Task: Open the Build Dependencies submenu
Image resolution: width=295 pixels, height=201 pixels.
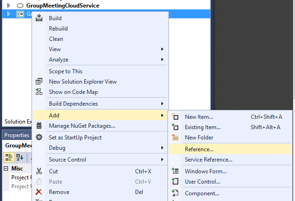Action: tap(73, 104)
